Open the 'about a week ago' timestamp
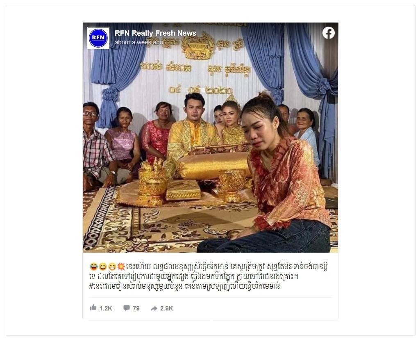The height and width of the screenshot is (340, 420). pyautogui.click(x=139, y=42)
